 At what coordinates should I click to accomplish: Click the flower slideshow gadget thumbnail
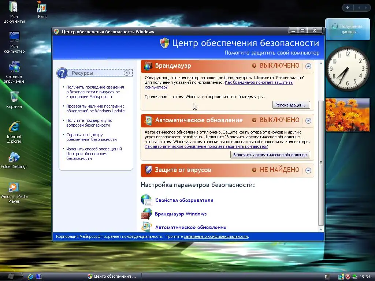point(348,115)
